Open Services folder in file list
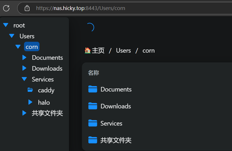 [111, 123]
